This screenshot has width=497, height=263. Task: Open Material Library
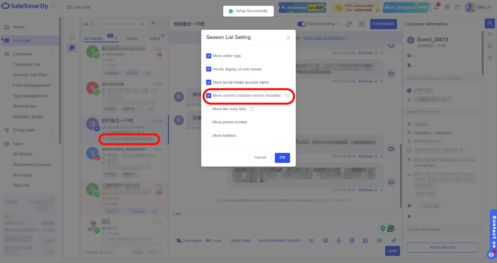pos(28,116)
